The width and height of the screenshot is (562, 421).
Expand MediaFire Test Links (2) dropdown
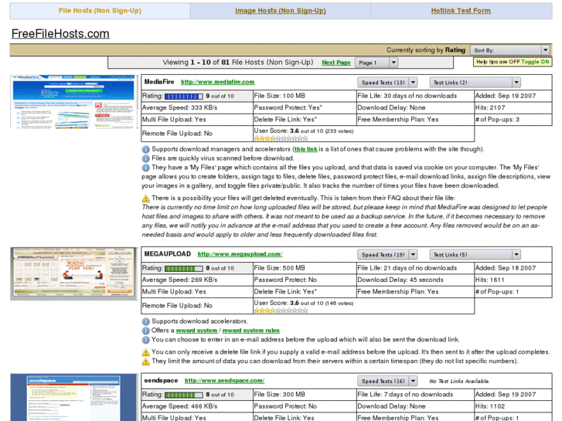coord(475,83)
